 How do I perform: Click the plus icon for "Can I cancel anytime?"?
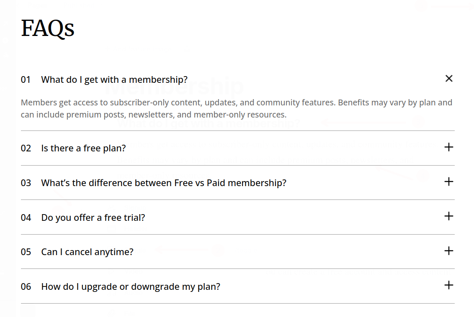tap(449, 251)
